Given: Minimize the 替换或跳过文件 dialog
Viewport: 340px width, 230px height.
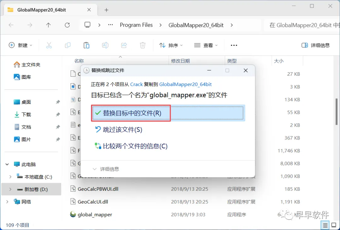Looking at the screenshot, I should [x=209, y=70].
